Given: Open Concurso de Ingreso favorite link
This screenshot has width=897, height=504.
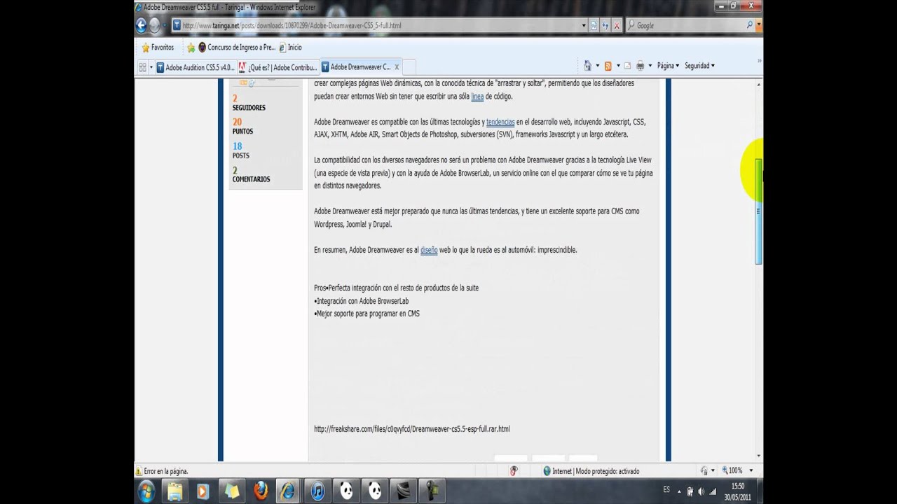Looking at the screenshot, I should coord(237,48).
